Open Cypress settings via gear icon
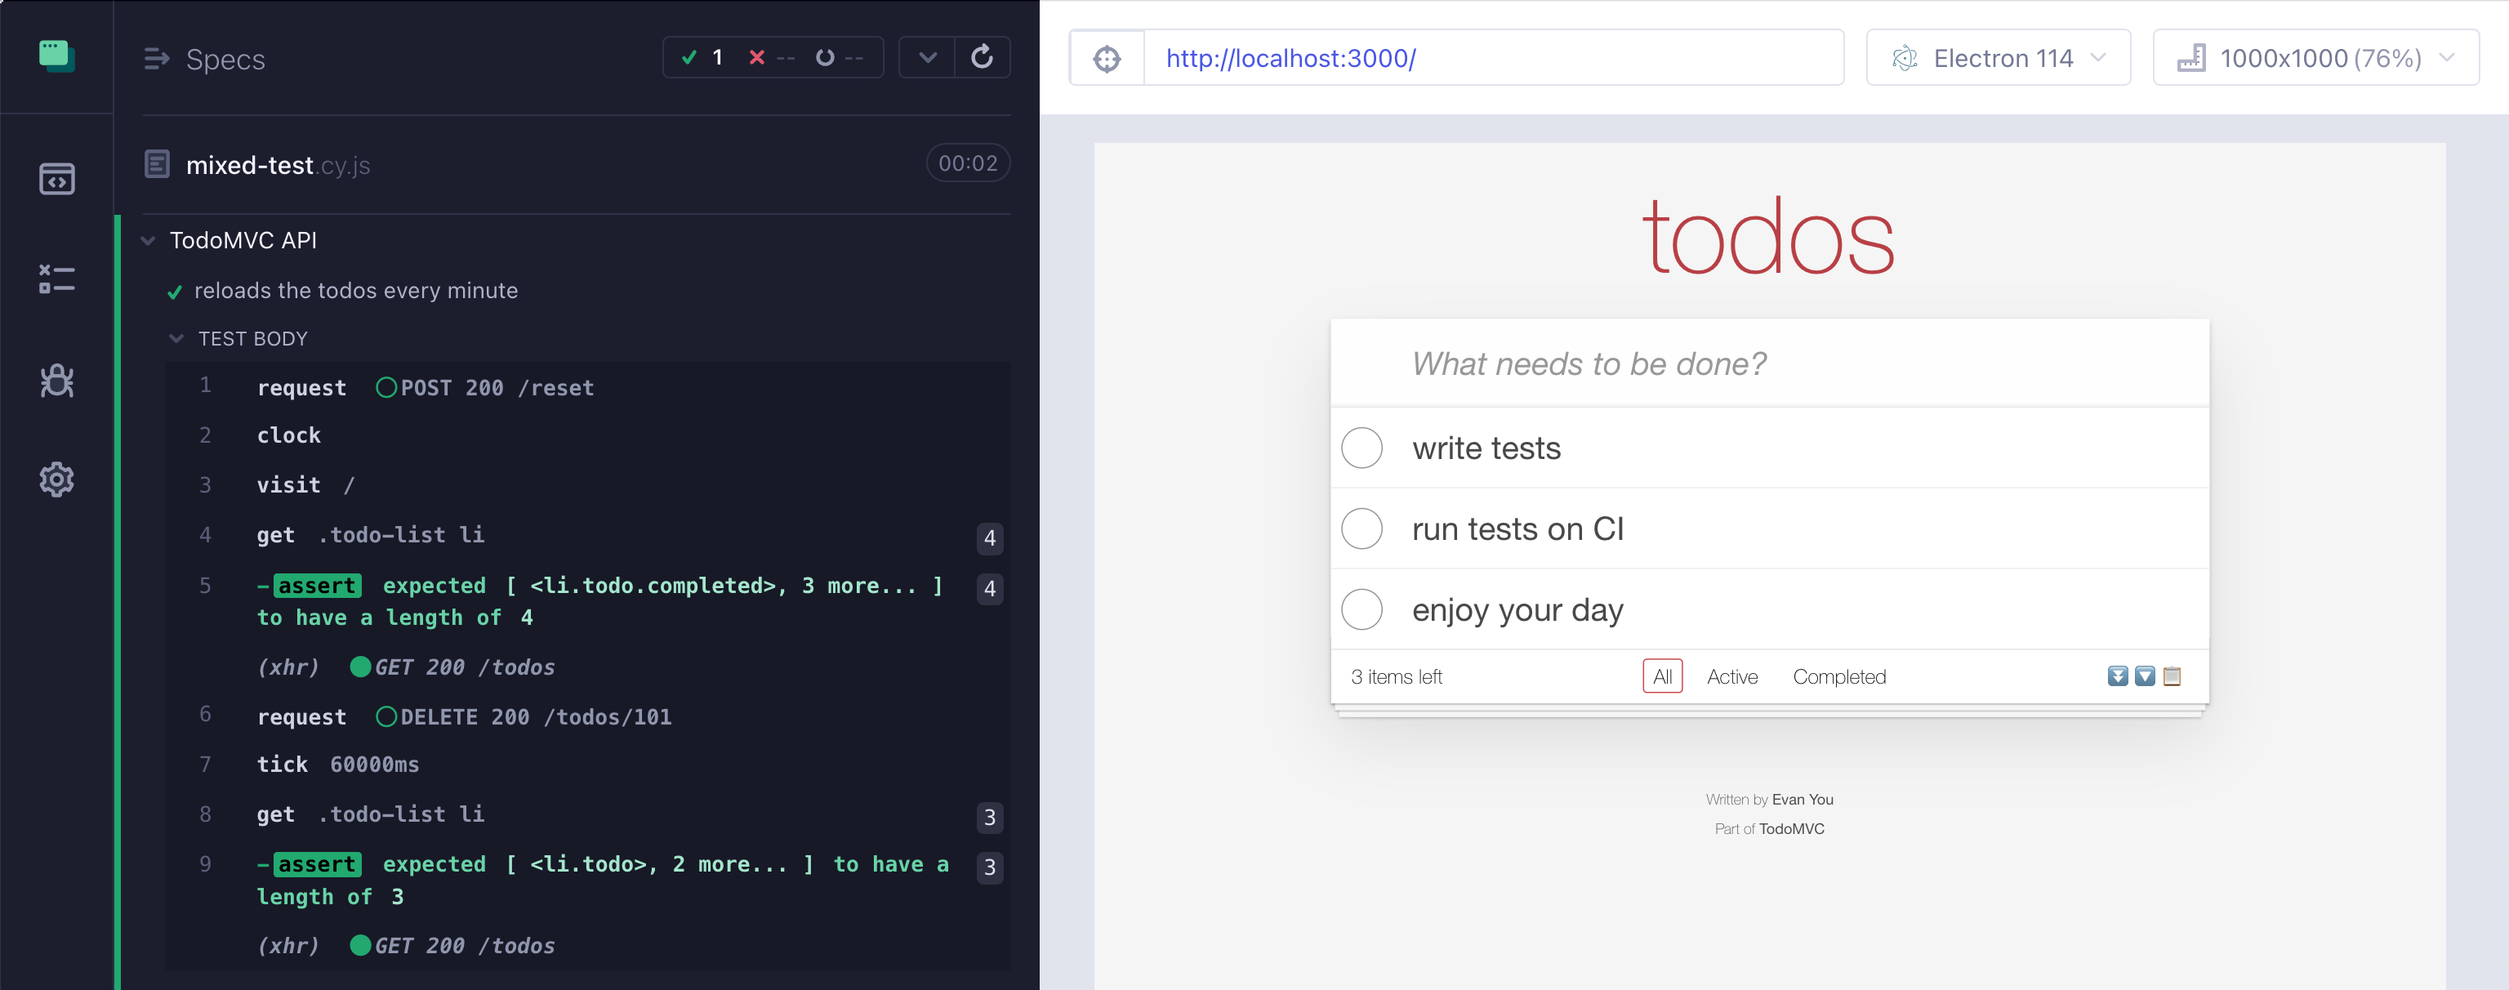 [56, 479]
